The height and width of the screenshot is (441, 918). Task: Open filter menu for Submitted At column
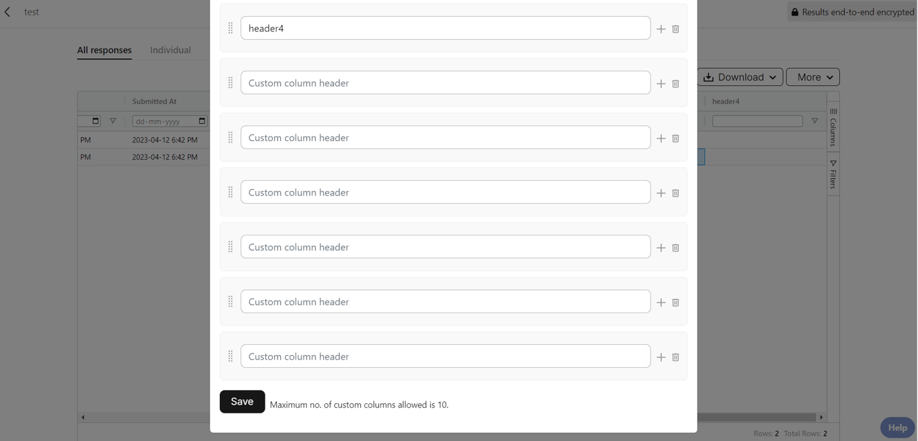(113, 121)
